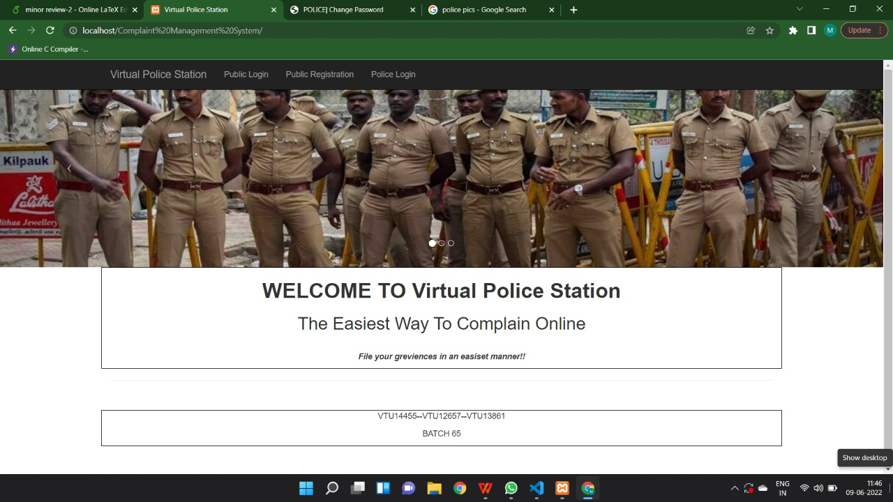Click the M profile avatar in Chrome
893x502 pixels.
(830, 30)
